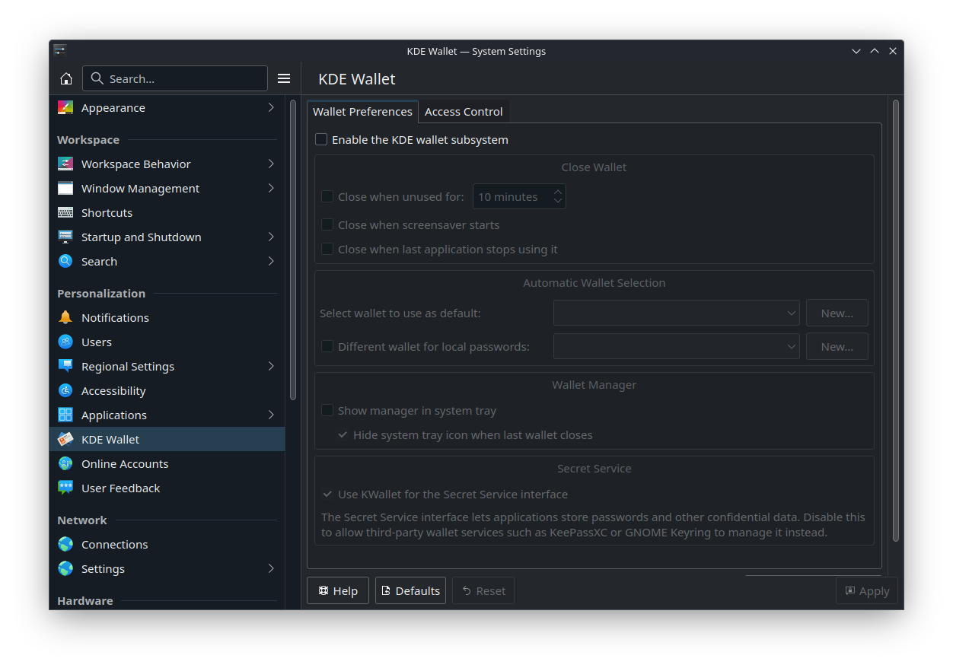This screenshot has height=668, width=953.
Task: Switch to the Access Control tab
Action: tap(464, 112)
